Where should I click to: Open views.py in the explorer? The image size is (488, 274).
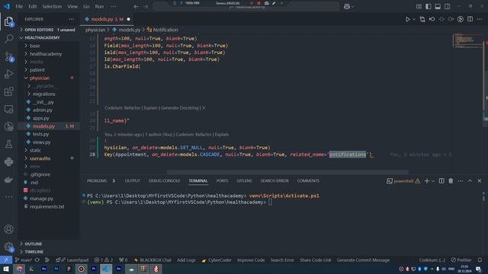click(42, 142)
